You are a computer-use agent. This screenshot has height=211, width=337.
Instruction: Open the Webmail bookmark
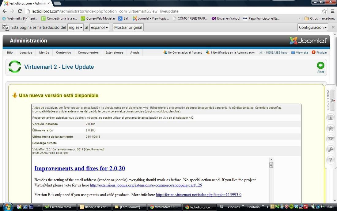pos(20,18)
